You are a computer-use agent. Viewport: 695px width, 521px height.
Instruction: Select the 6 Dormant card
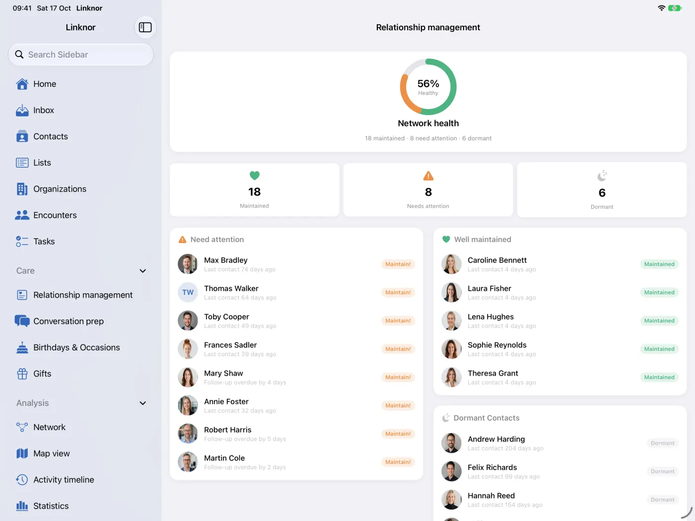coord(602,190)
